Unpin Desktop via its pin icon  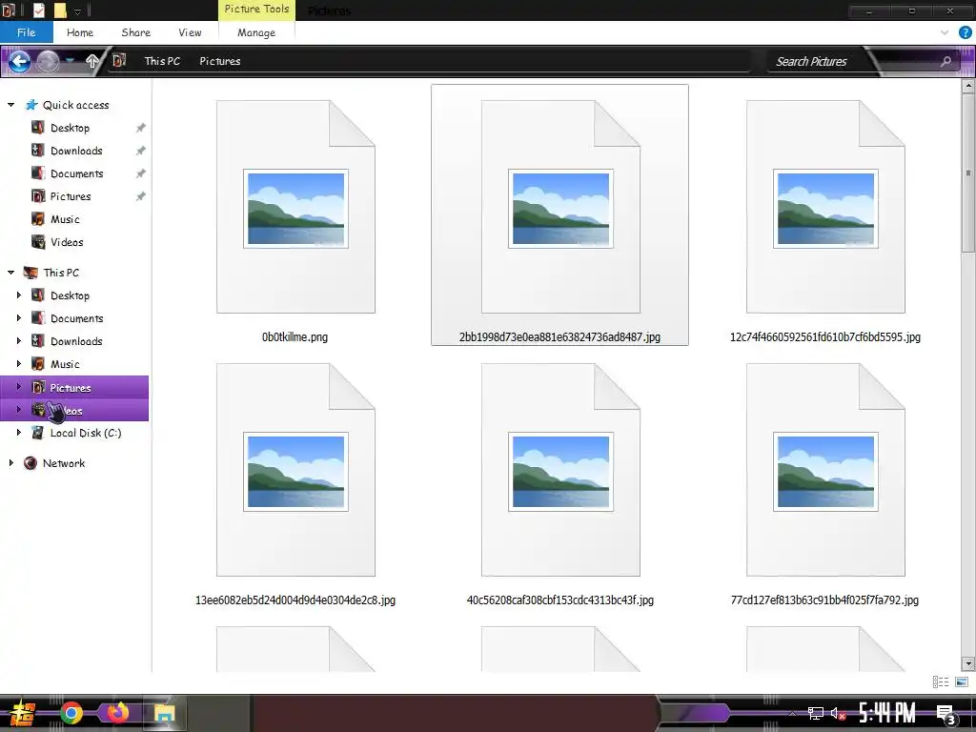[141, 128]
